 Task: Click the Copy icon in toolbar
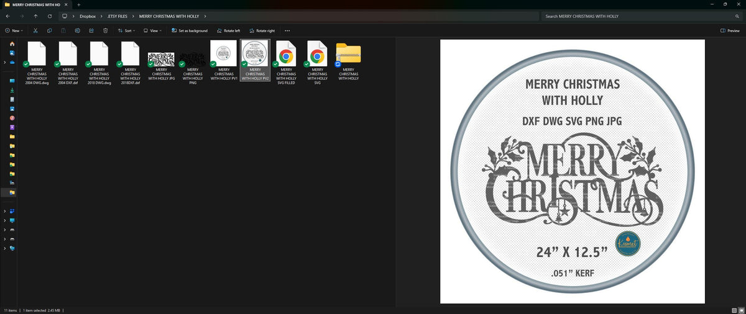(49, 30)
